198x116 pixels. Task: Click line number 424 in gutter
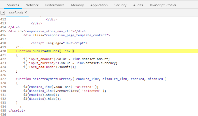[3, 67]
